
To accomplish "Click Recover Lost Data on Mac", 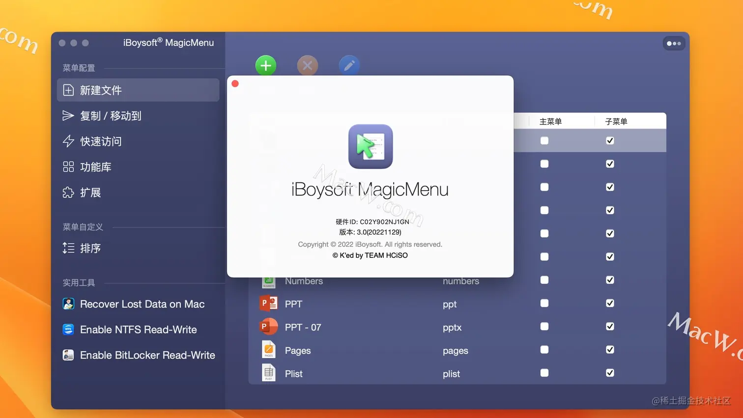I will [142, 304].
